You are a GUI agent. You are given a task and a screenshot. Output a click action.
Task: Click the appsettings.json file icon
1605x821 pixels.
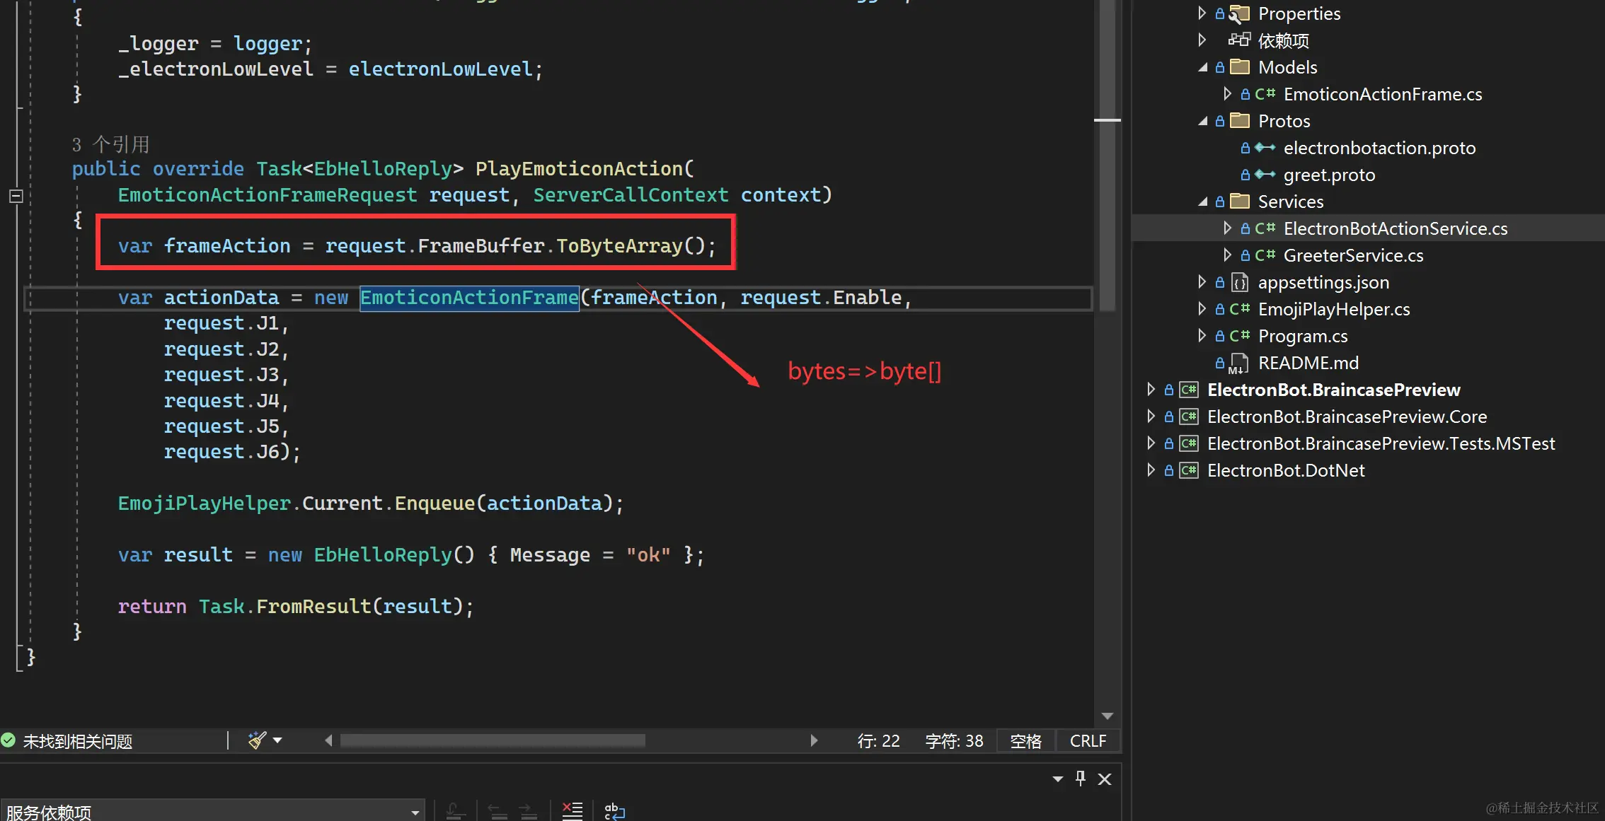click(1240, 283)
